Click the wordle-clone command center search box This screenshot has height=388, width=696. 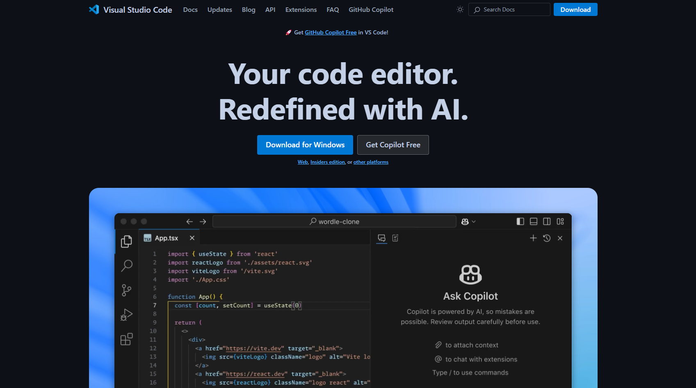point(334,221)
